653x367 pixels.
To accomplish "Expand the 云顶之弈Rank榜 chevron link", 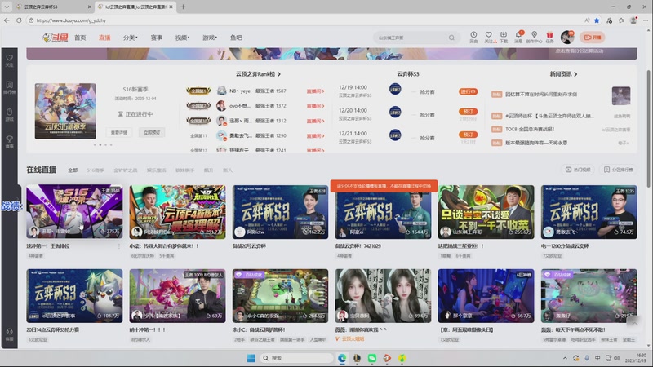I will pyautogui.click(x=258, y=74).
